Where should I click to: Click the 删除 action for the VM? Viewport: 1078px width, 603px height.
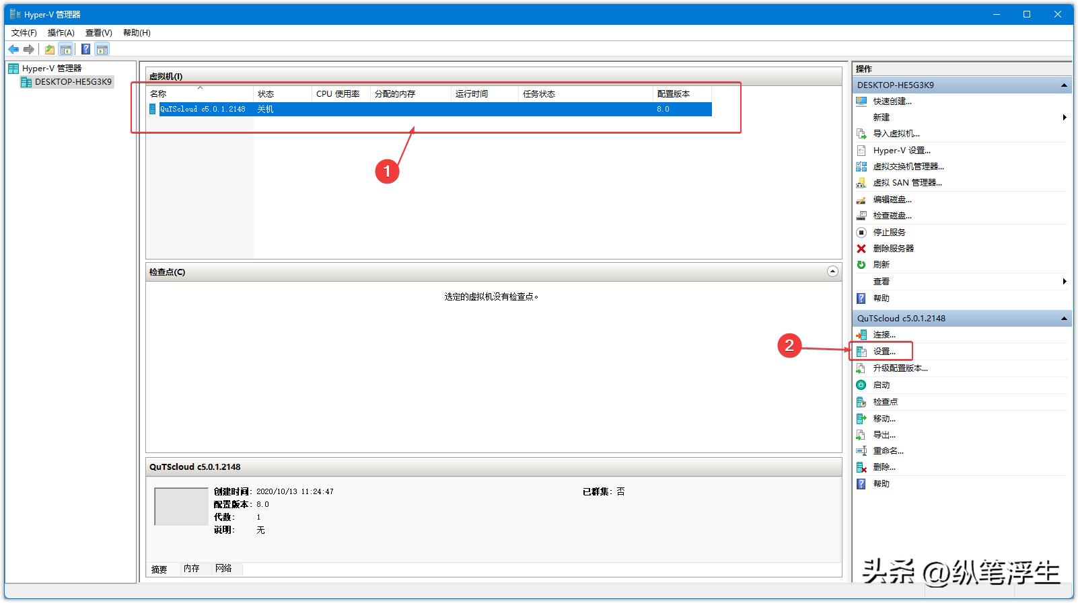click(x=884, y=467)
